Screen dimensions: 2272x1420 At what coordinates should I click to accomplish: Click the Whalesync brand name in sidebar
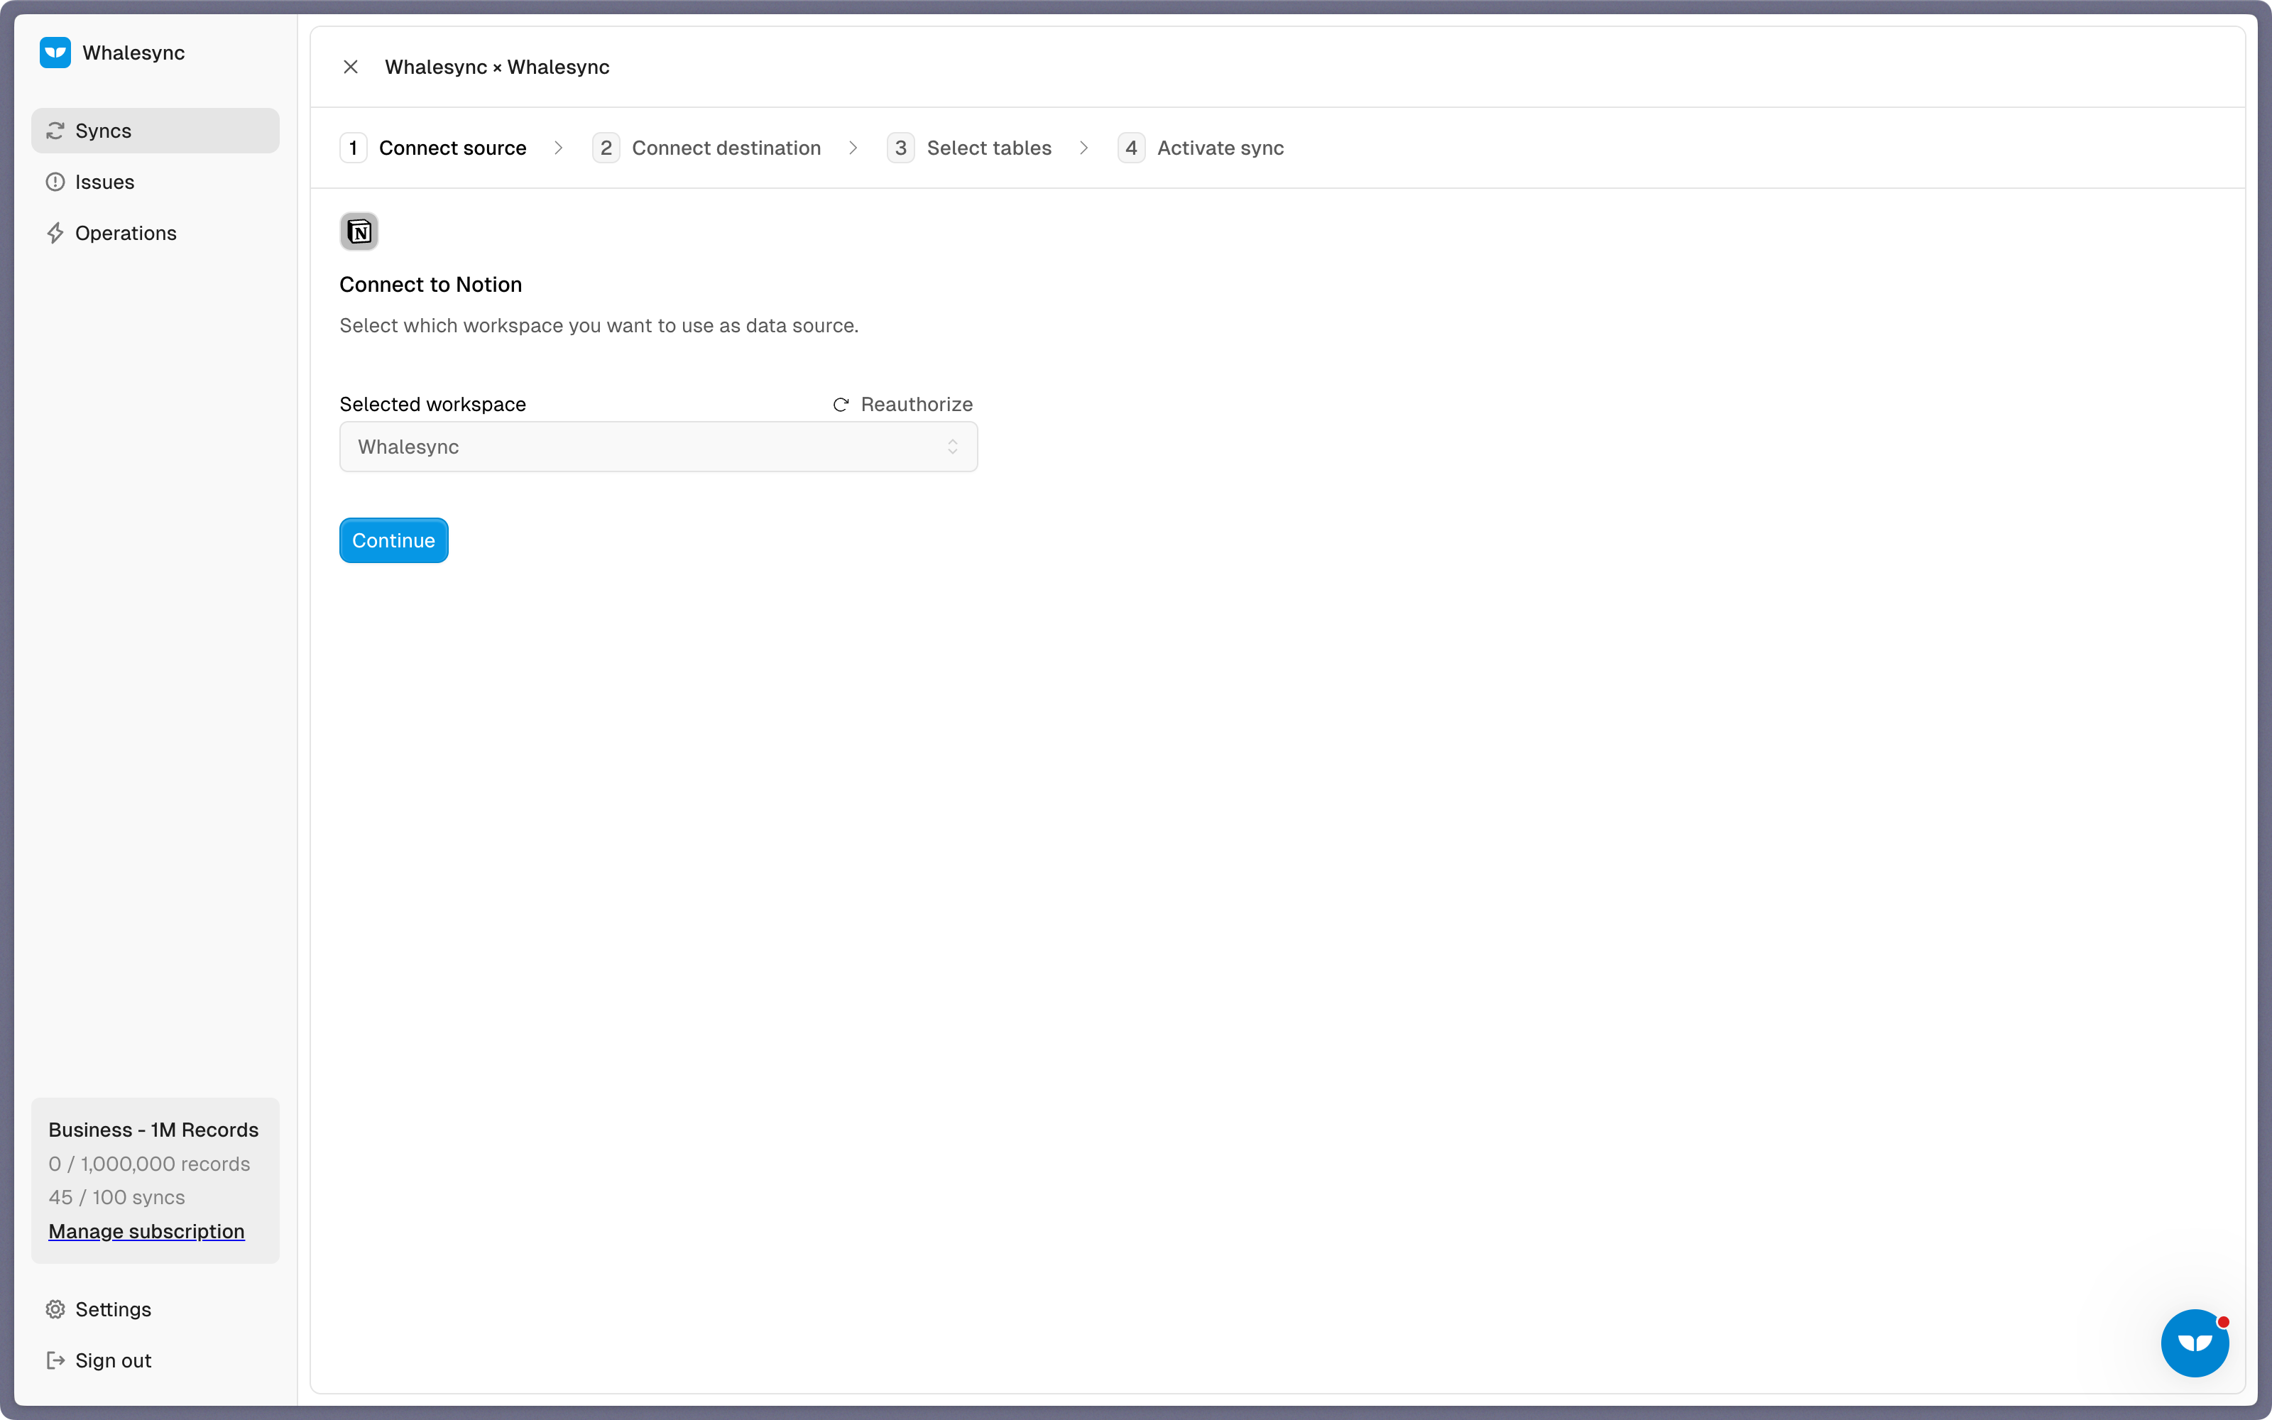(134, 53)
